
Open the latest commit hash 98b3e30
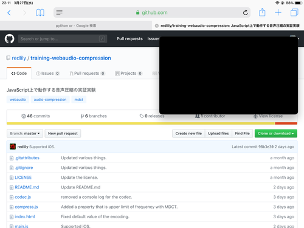tap(266, 147)
